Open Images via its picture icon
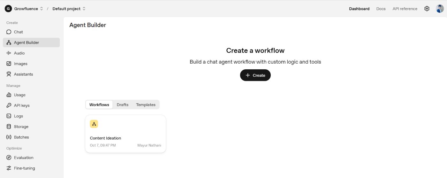The width and height of the screenshot is (447, 178). 9,64
